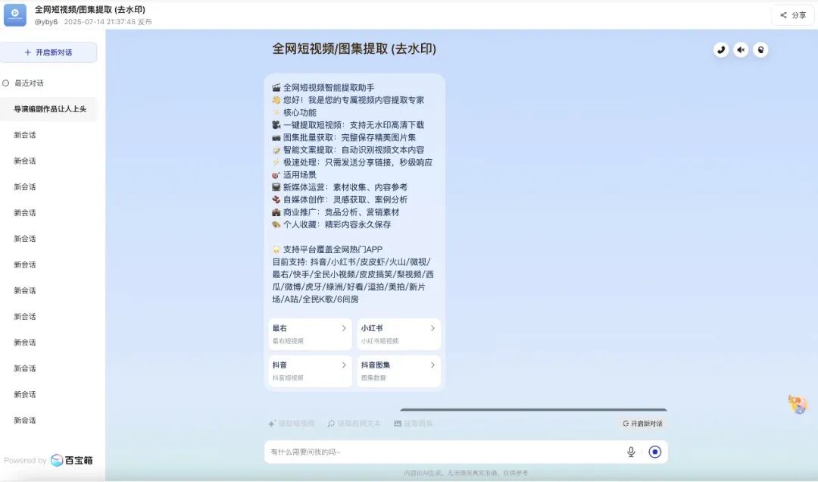Click the line 智能文案提取：自动识别视频文本内容
This screenshot has height=482, width=818.
348,150
